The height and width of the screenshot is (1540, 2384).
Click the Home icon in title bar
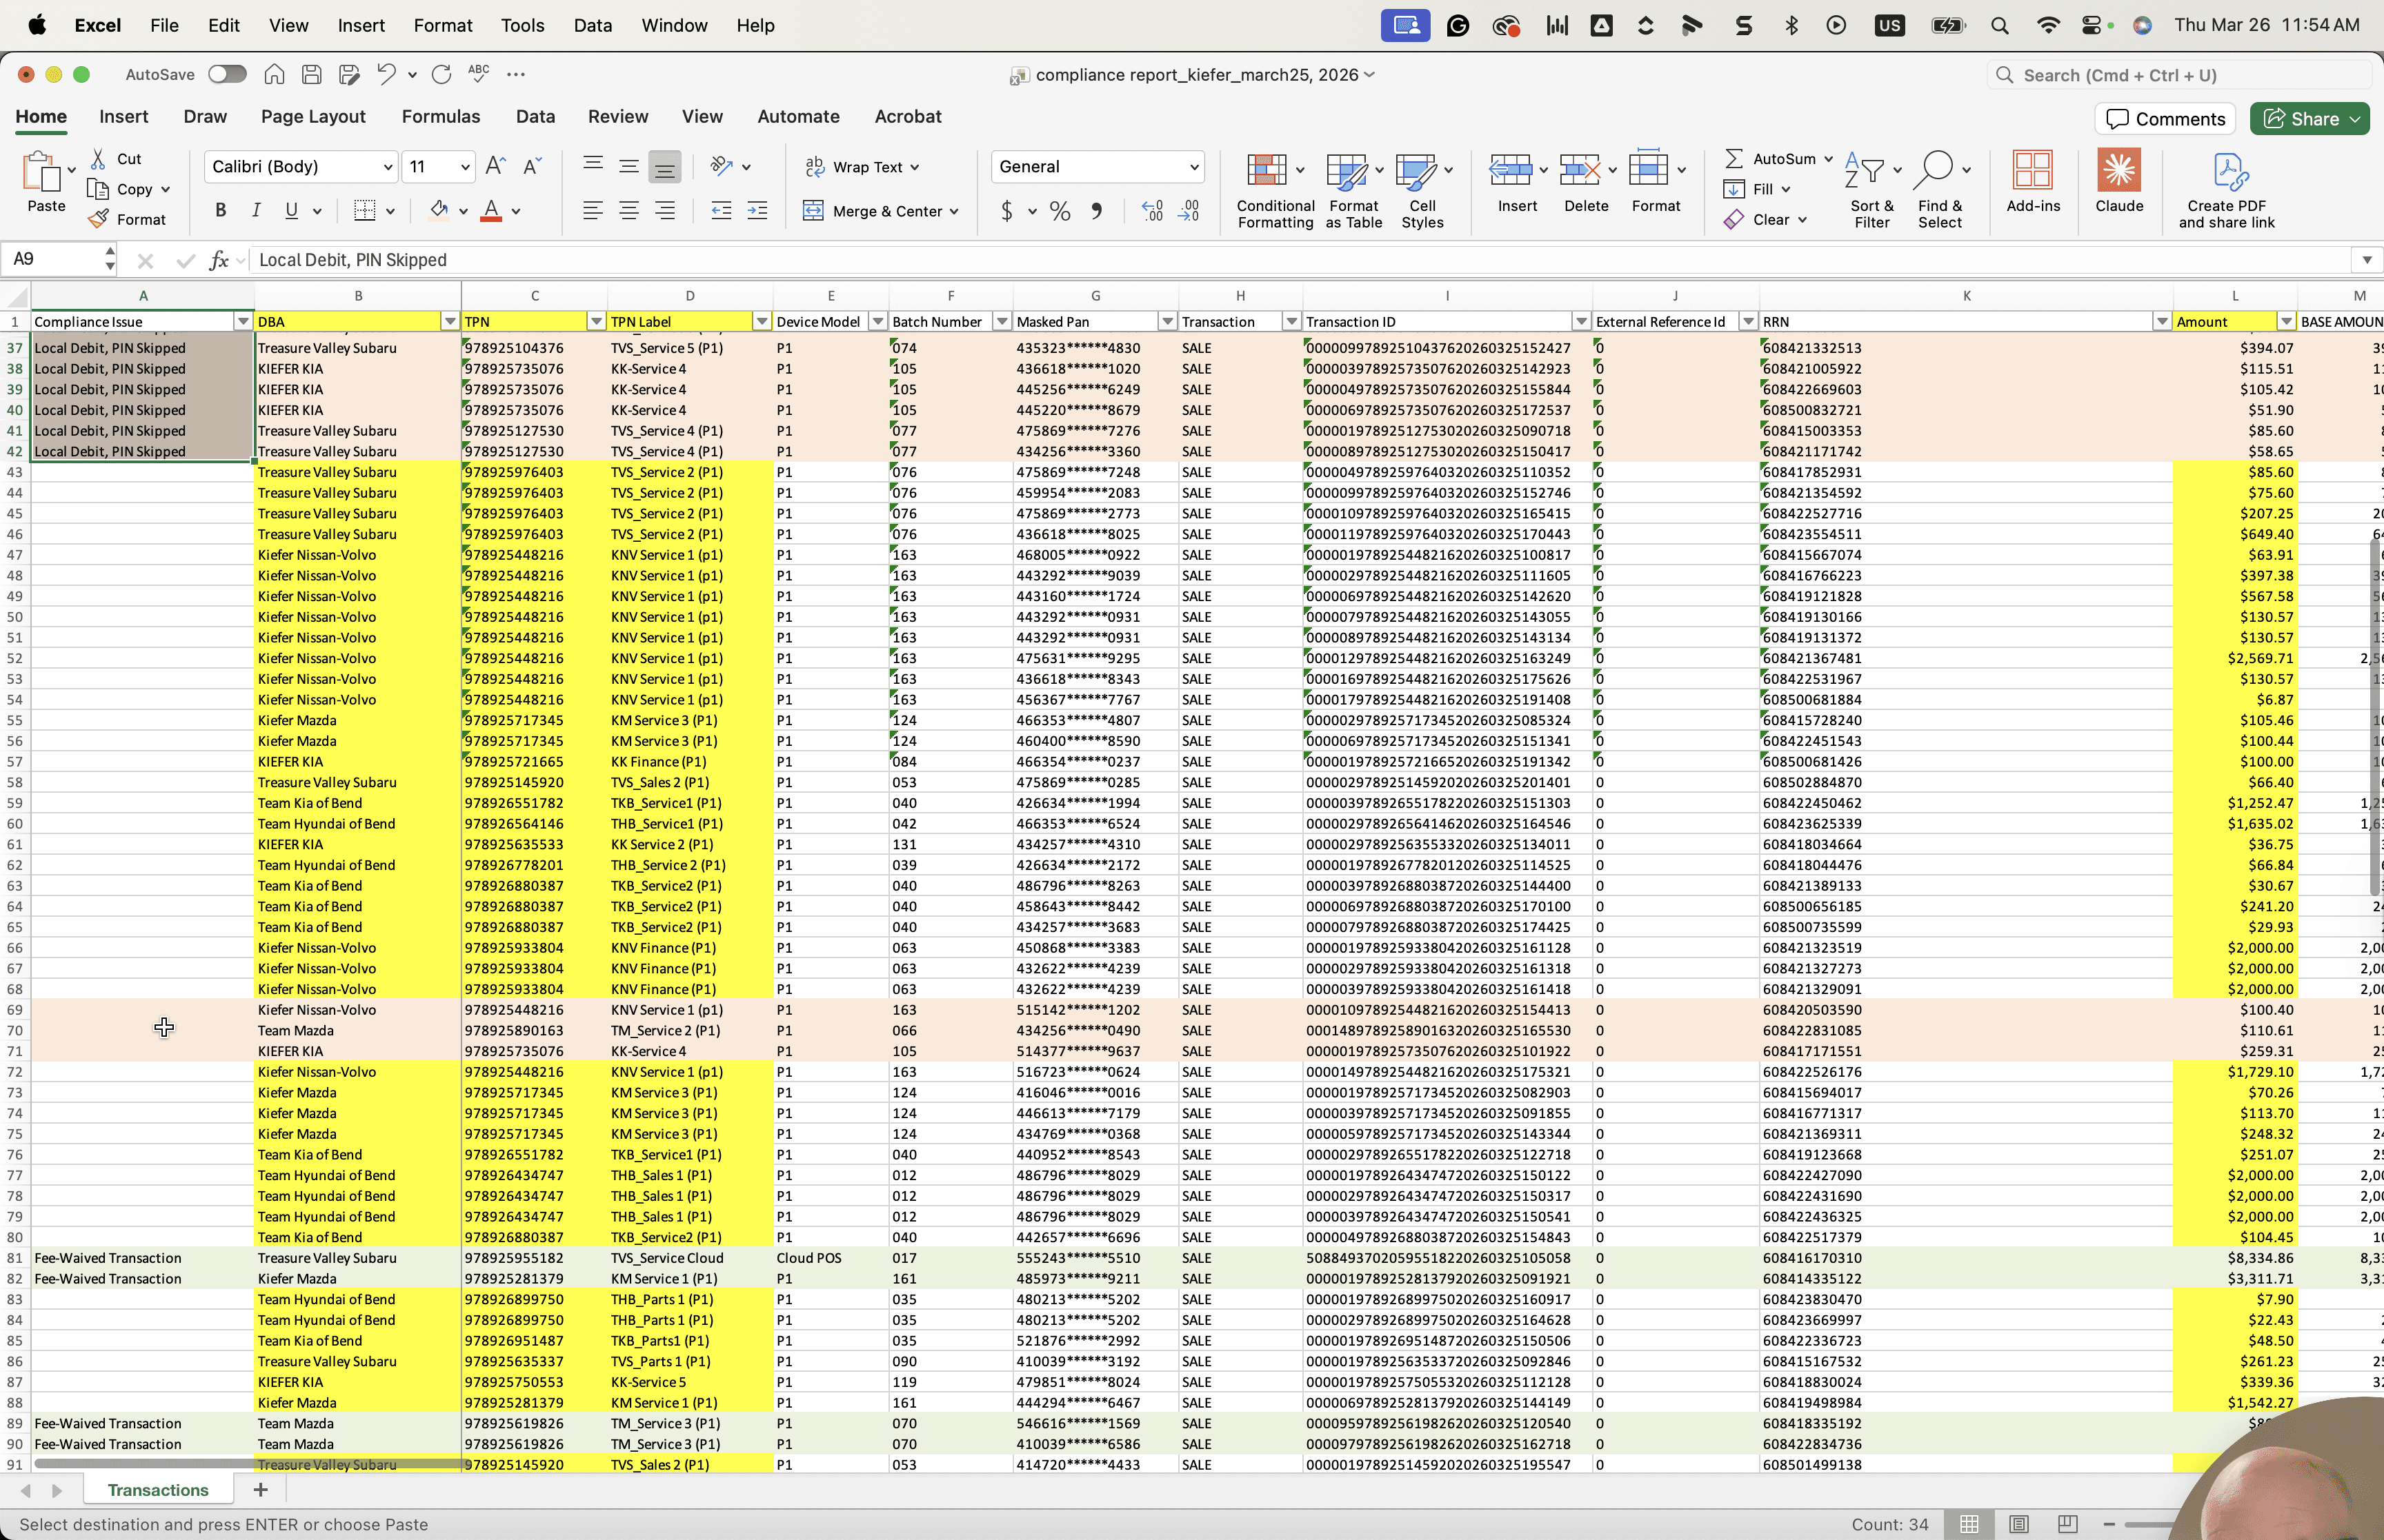(x=274, y=74)
